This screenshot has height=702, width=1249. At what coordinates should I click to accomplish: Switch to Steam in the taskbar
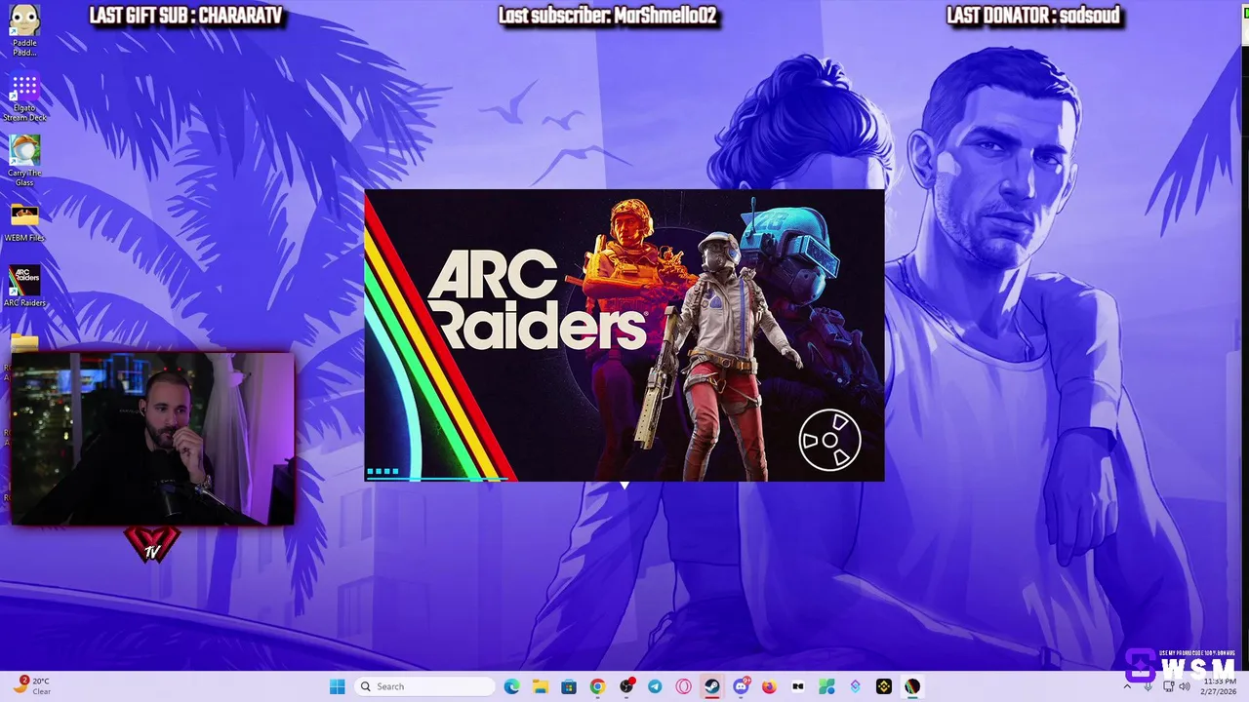[x=712, y=686]
